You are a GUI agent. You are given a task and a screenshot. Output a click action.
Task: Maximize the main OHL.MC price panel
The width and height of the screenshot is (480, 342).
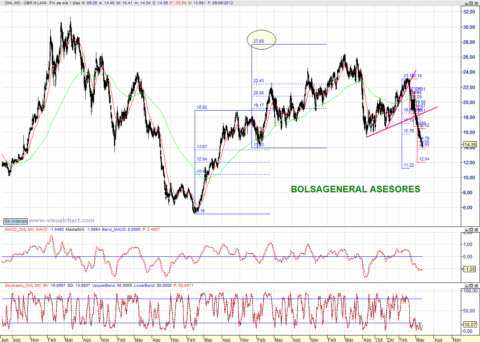(471, 2)
